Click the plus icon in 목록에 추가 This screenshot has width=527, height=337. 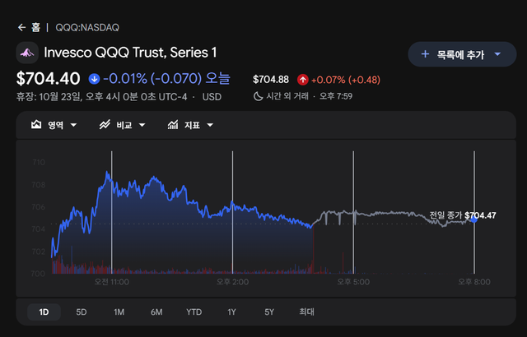pyautogui.click(x=425, y=54)
